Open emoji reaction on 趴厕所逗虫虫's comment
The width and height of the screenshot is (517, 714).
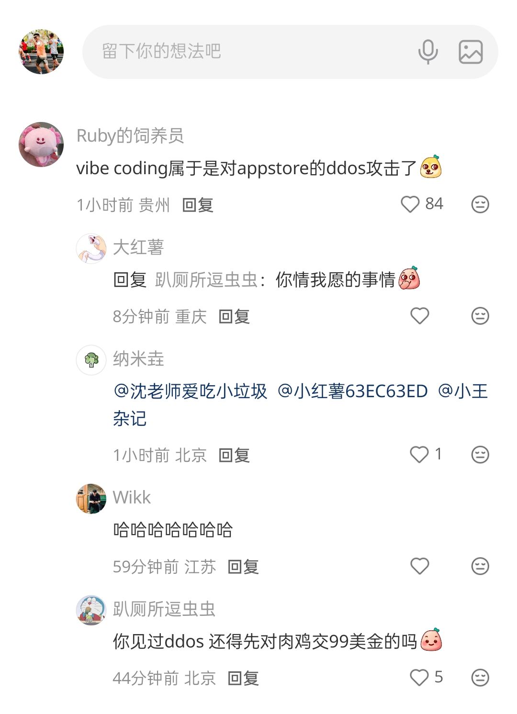point(480,678)
